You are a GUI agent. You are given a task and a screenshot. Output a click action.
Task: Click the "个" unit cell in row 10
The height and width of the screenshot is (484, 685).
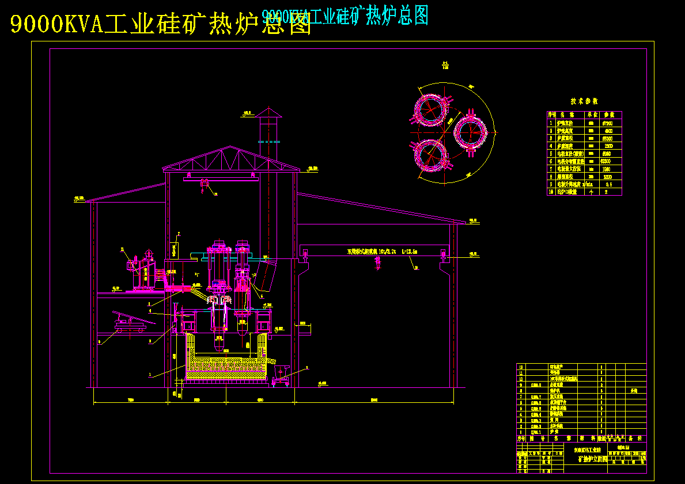591,192
